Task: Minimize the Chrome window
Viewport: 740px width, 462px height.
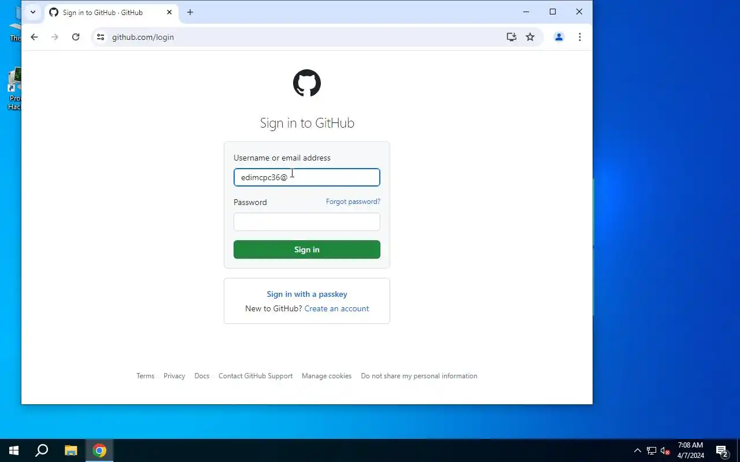Action: pyautogui.click(x=526, y=12)
